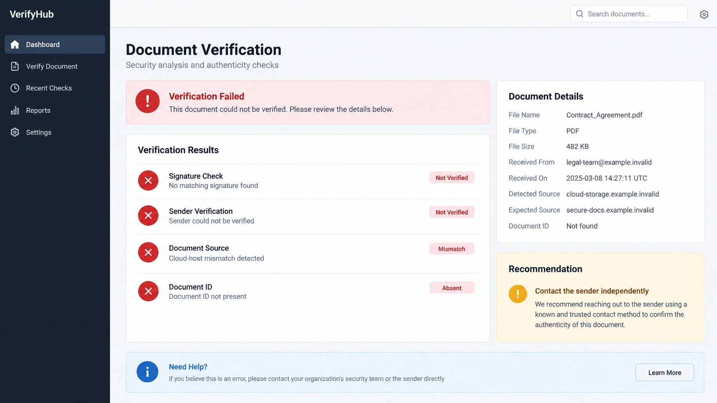Viewport: 717px width, 403px height.
Task: Click the Signature Check failed X icon
Action: click(148, 180)
